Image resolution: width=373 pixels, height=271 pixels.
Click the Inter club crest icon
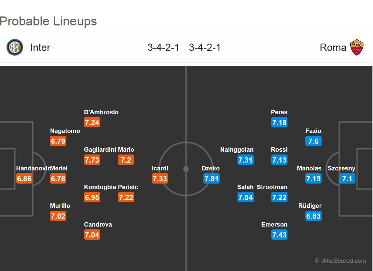click(15, 47)
